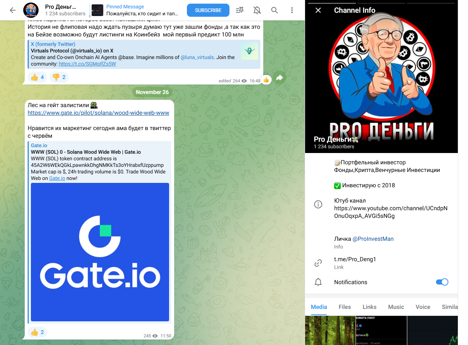
Task: Copy the t.me/Pro_Deng1 channel link
Action: (355, 259)
